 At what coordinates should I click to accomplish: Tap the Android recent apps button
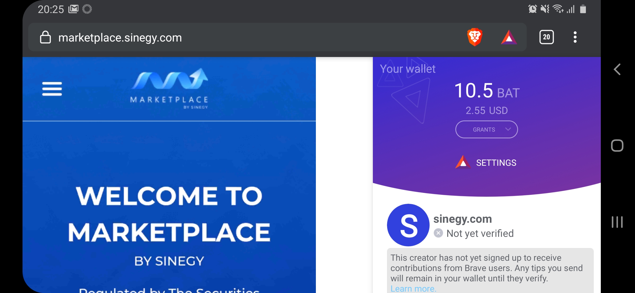click(x=617, y=222)
